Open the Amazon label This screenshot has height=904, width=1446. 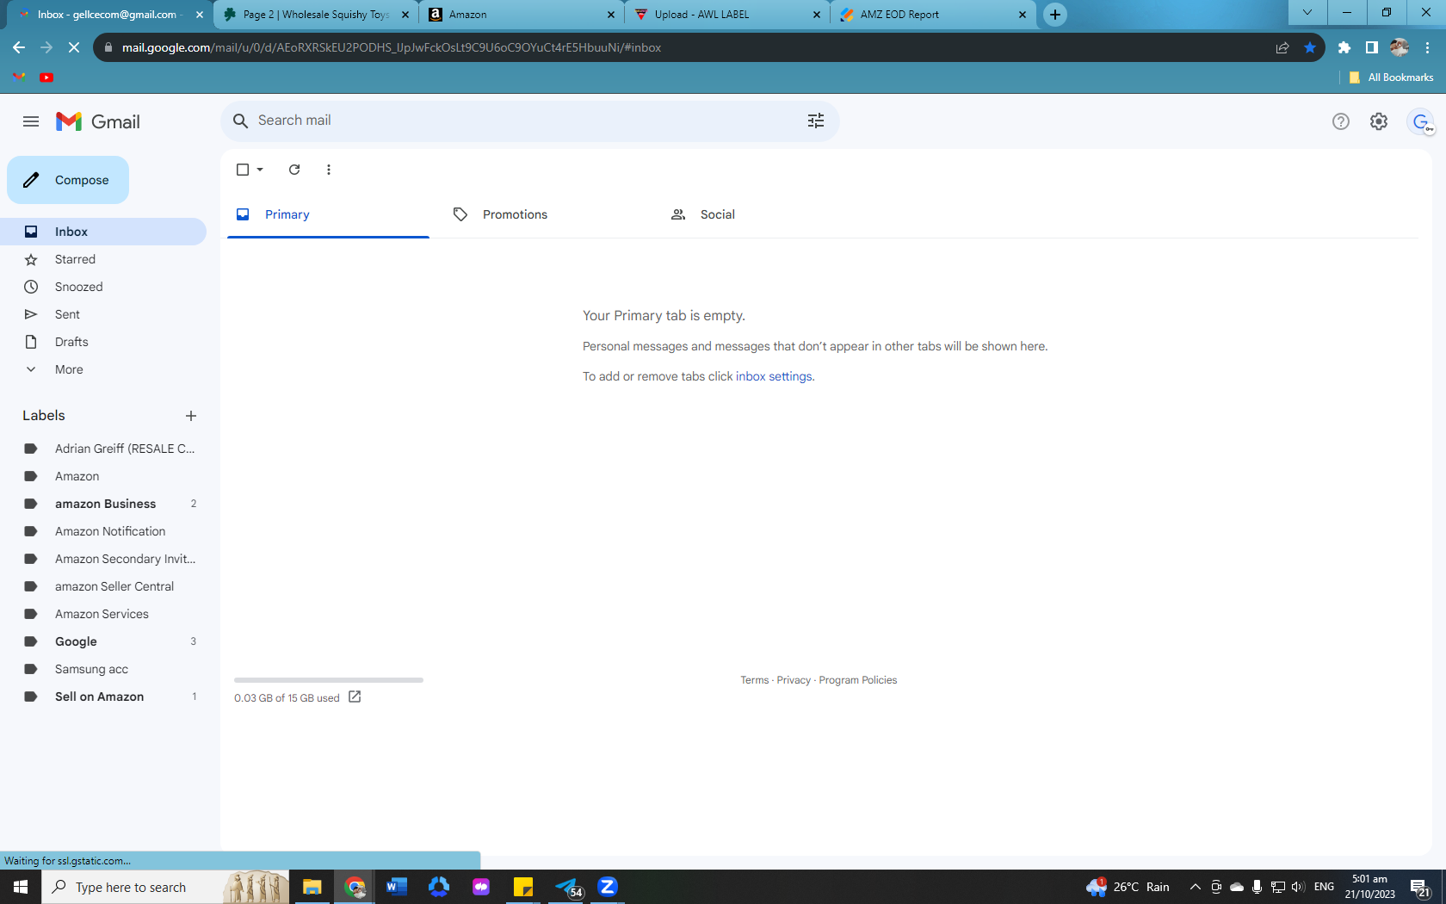click(x=103, y=476)
